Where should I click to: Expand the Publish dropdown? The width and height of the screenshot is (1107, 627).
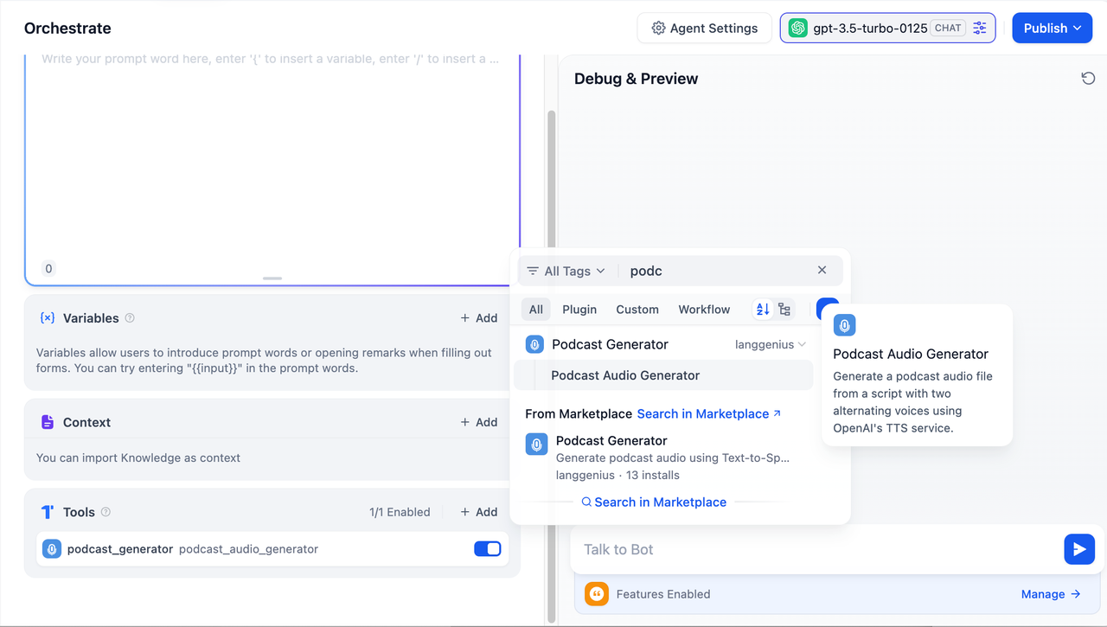tap(1052, 28)
